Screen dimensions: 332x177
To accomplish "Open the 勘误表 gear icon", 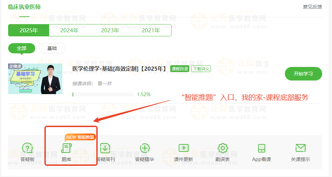I will click(222, 148).
